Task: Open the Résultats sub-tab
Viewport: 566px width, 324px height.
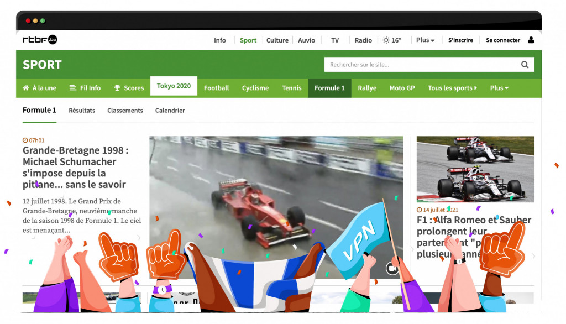Action: [x=82, y=111]
